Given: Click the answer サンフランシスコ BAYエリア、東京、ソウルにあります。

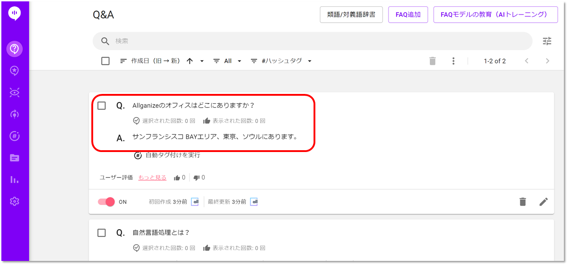Looking at the screenshot, I should click(x=215, y=137).
